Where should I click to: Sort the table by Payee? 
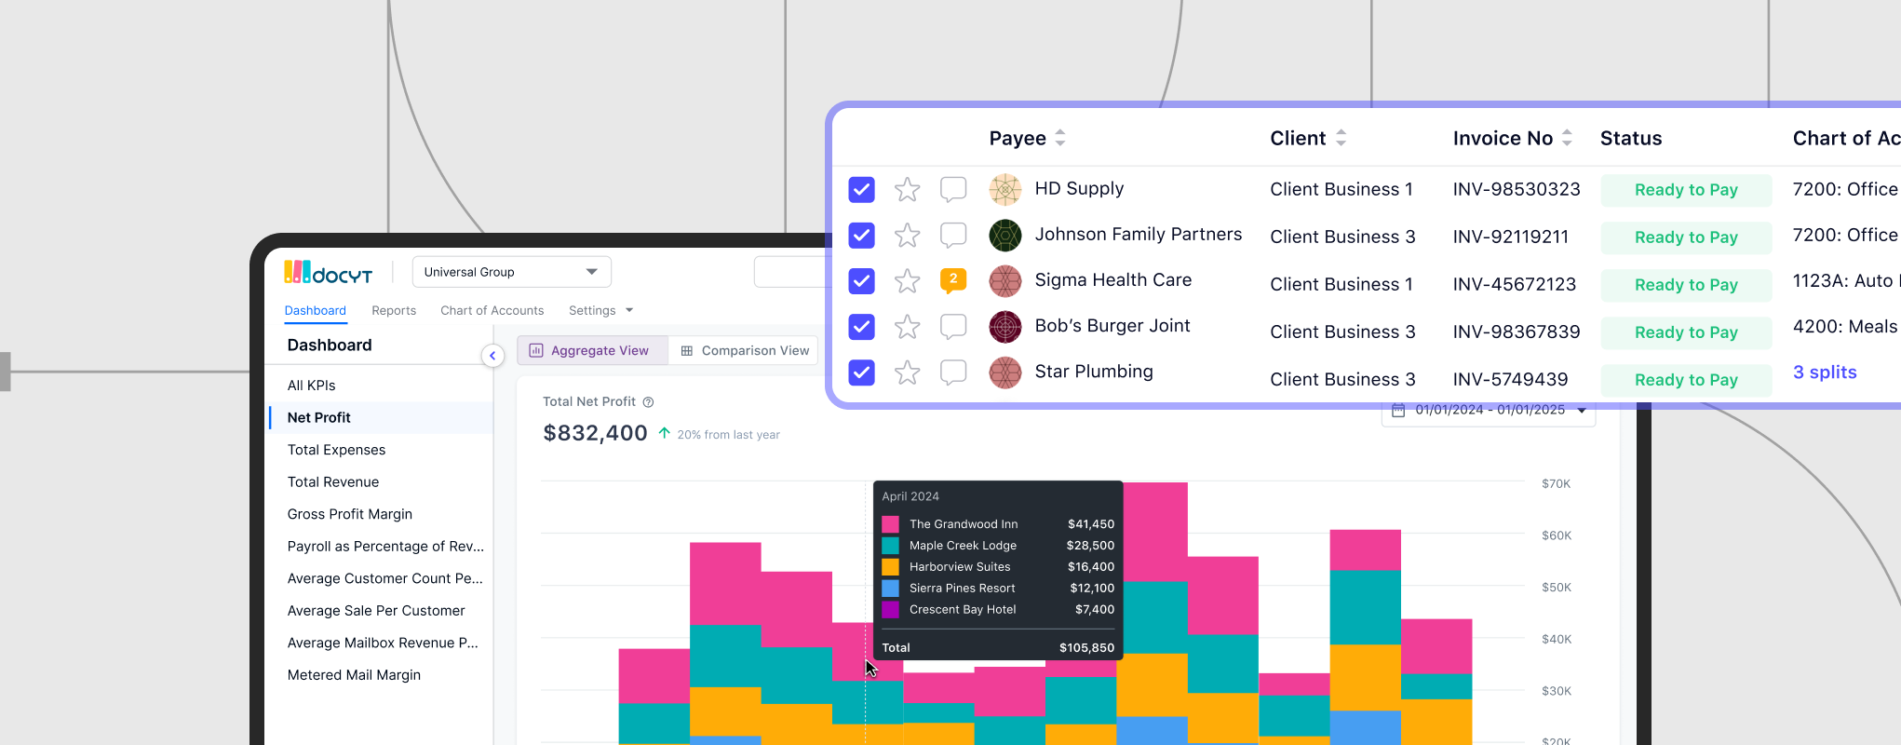pos(1060,138)
